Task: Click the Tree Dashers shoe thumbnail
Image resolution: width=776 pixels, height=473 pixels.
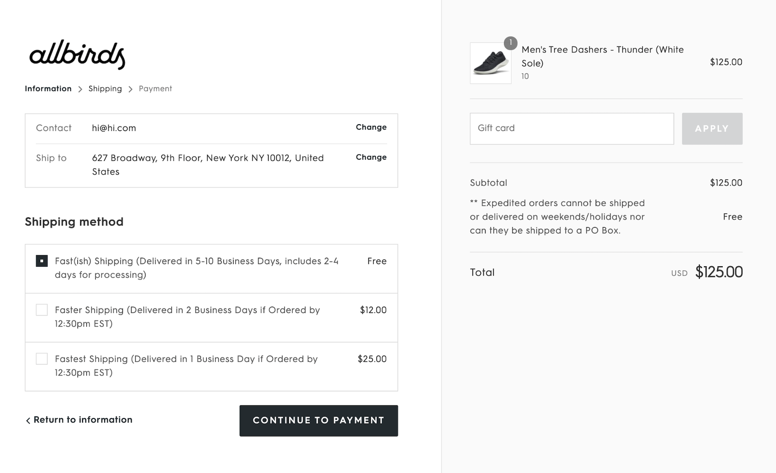Action: (491, 64)
